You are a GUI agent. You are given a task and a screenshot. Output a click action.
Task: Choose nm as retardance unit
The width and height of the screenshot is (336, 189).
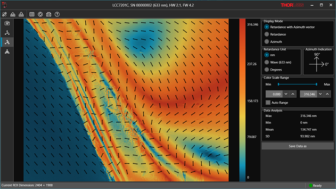point(267,55)
